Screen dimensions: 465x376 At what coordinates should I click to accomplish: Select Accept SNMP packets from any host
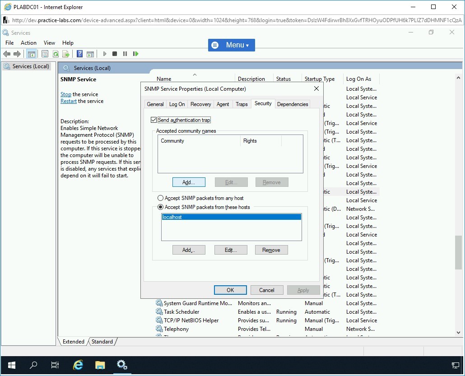(x=160, y=198)
